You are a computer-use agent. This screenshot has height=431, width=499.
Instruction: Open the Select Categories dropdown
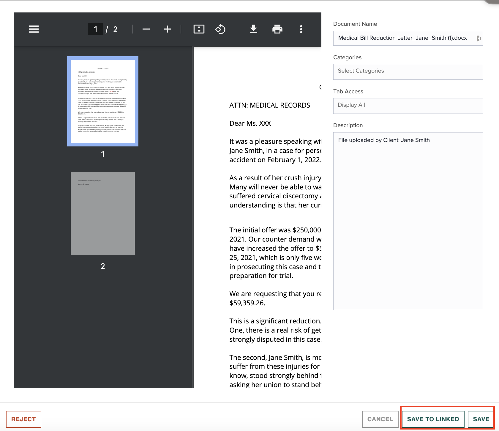[x=408, y=72]
